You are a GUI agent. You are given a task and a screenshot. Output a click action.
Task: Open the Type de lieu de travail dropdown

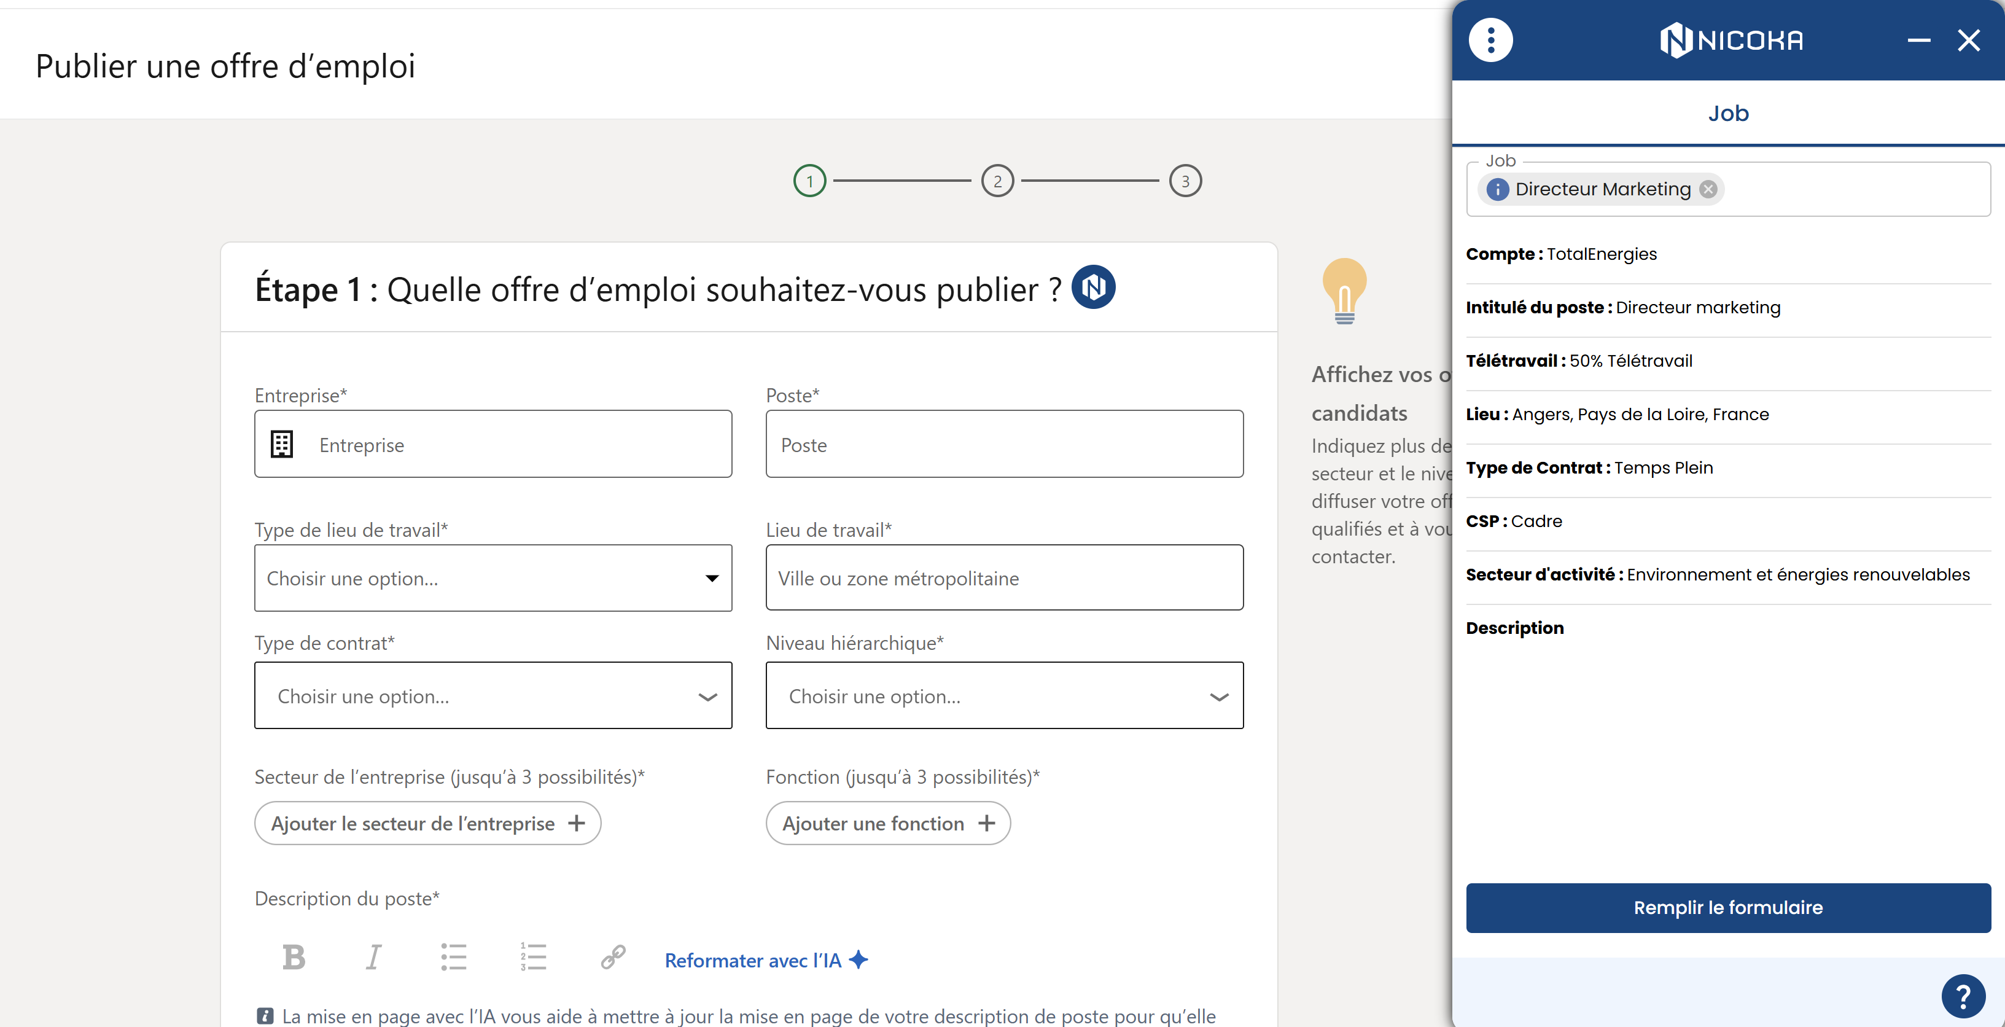[x=492, y=579]
